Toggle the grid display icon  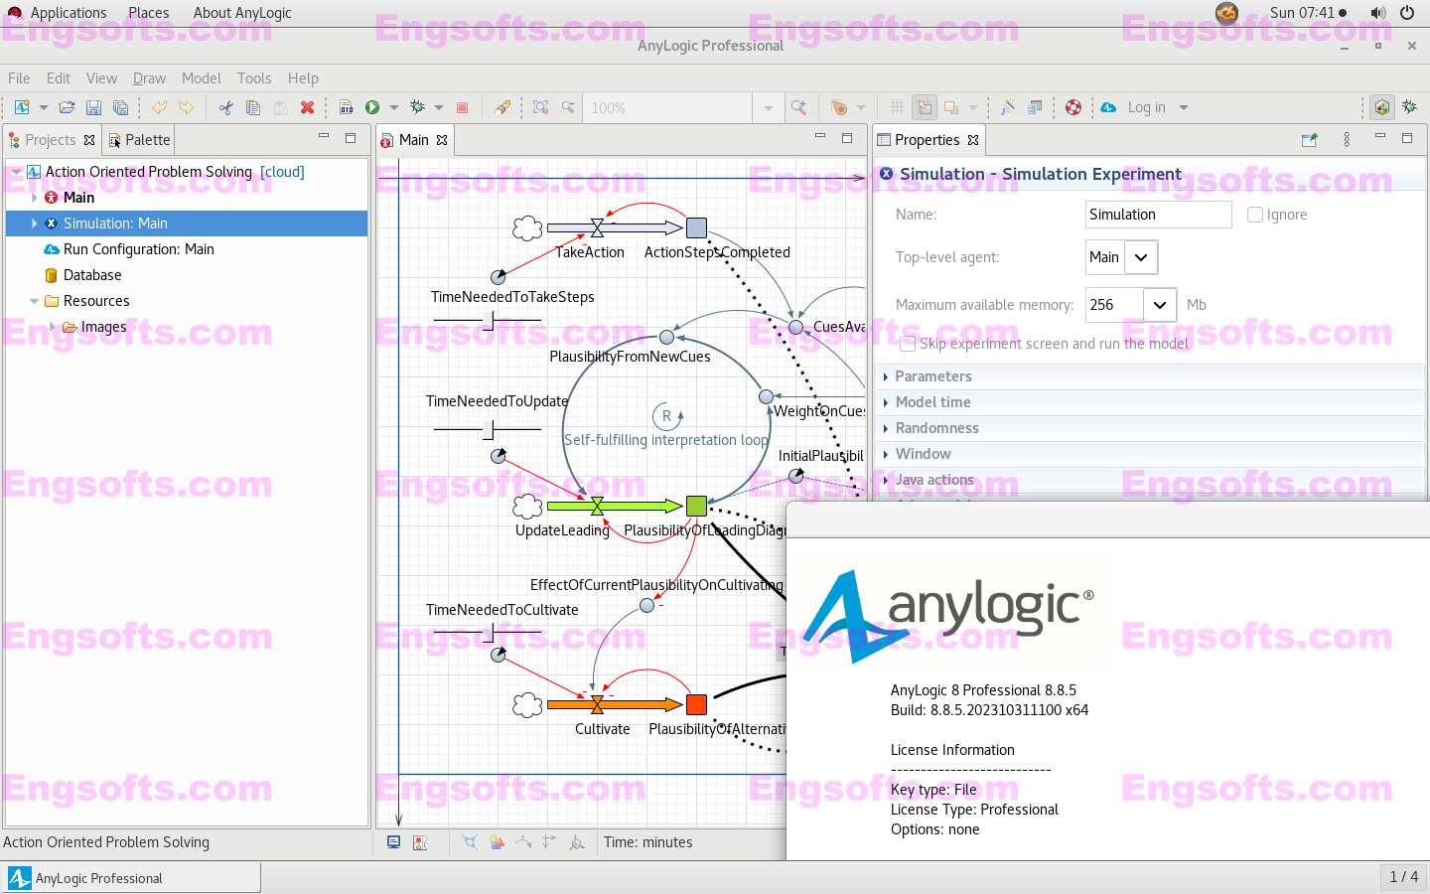coord(897,107)
